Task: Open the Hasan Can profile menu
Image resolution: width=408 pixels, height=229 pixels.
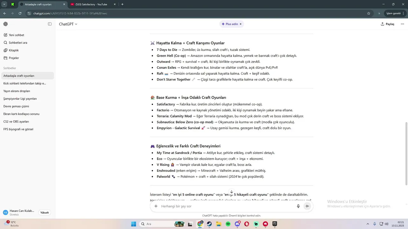Action: click(x=19, y=212)
